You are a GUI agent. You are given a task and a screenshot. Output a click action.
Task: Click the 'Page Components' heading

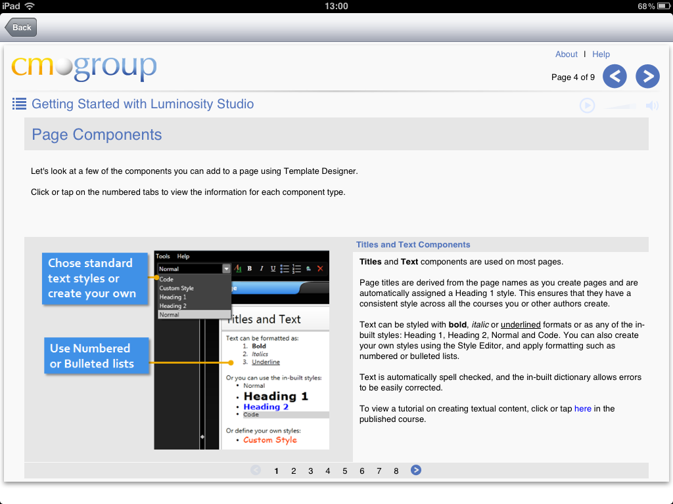click(x=97, y=135)
